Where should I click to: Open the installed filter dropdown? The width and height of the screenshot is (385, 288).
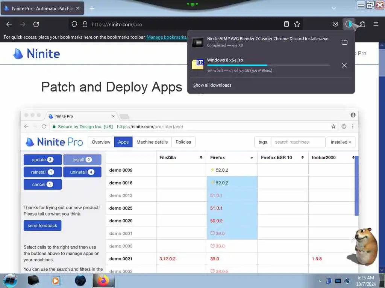[x=341, y=142]
